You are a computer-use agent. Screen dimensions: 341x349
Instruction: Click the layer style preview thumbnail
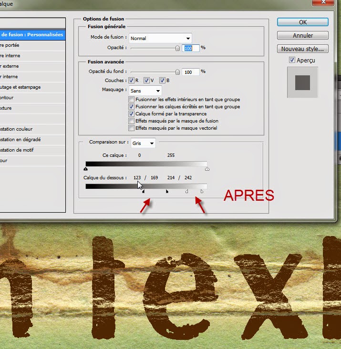(x=302, y=82)
